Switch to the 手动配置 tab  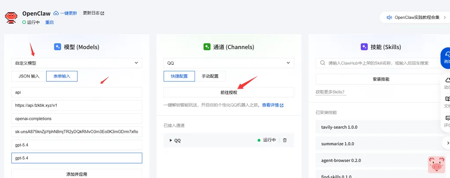pos(210,76)
